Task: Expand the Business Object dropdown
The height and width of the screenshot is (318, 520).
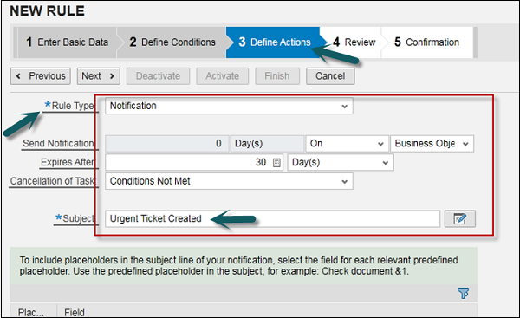Action: point(432,144)
